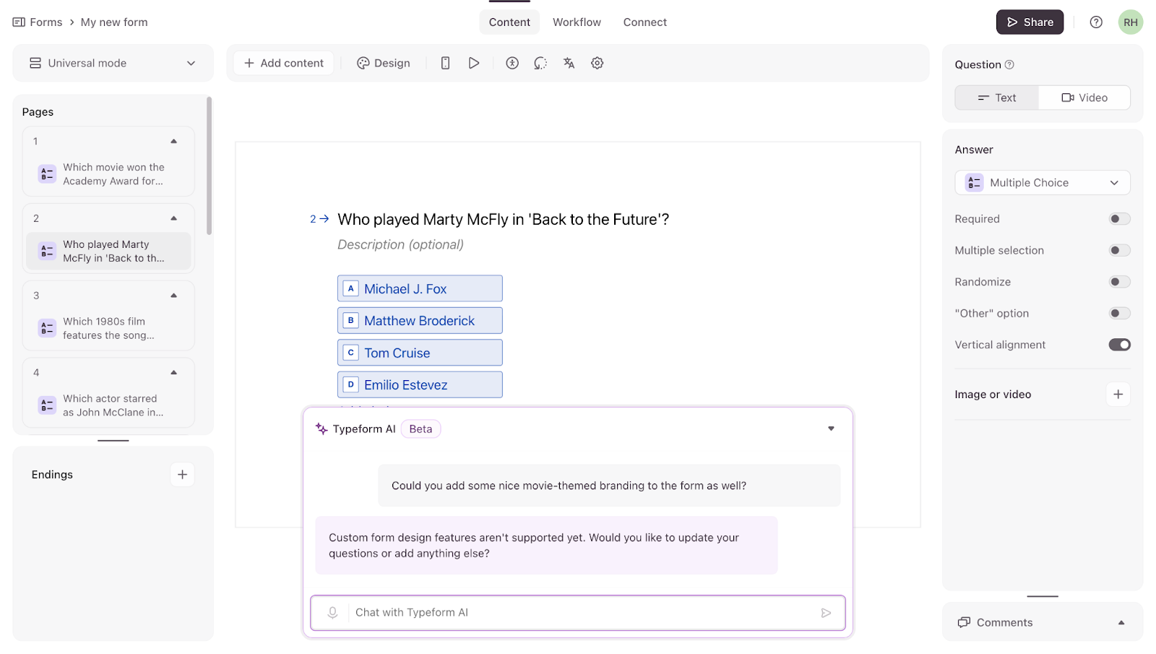1156x654 pixels.
Task: Collapse the Typeform AI panel
Action: pyautogui.click(x=831, y=429)
